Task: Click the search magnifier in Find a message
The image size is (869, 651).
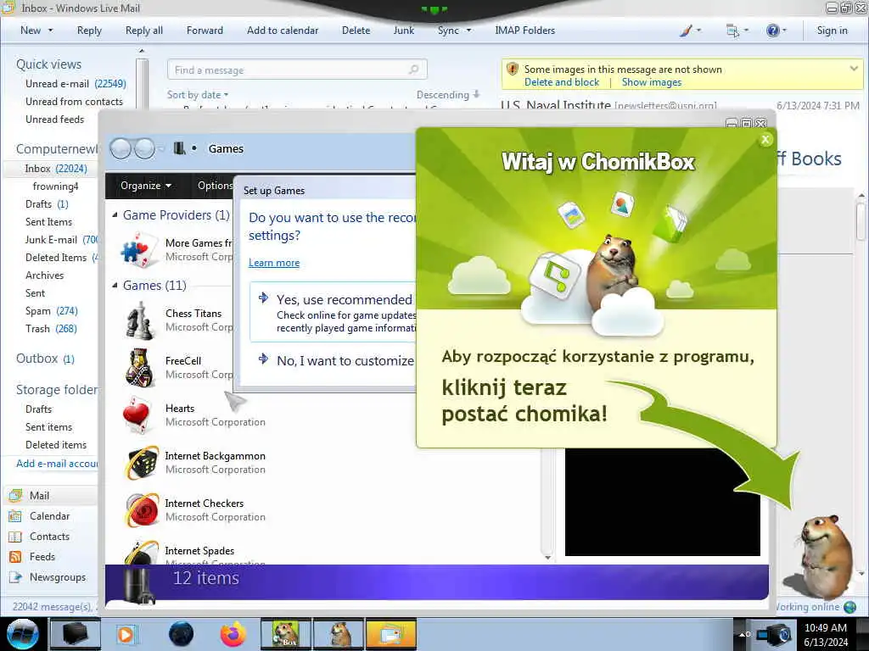Action: [413, 70]
